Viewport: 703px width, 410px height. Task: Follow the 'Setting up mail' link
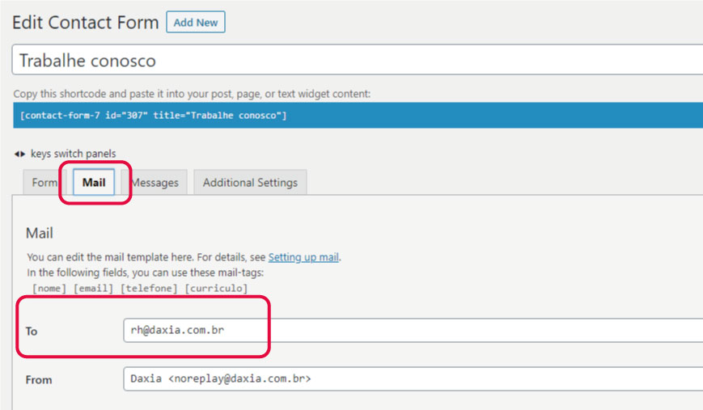tap(303, 257)
